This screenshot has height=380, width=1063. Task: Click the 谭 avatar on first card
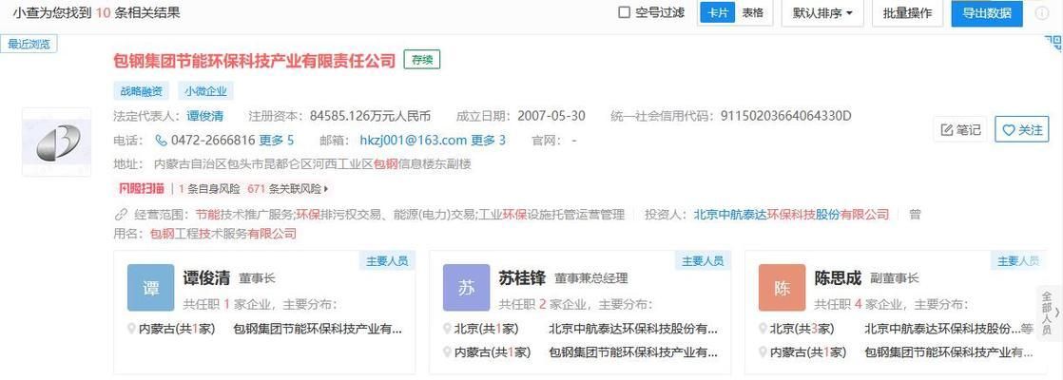[150, 287]
